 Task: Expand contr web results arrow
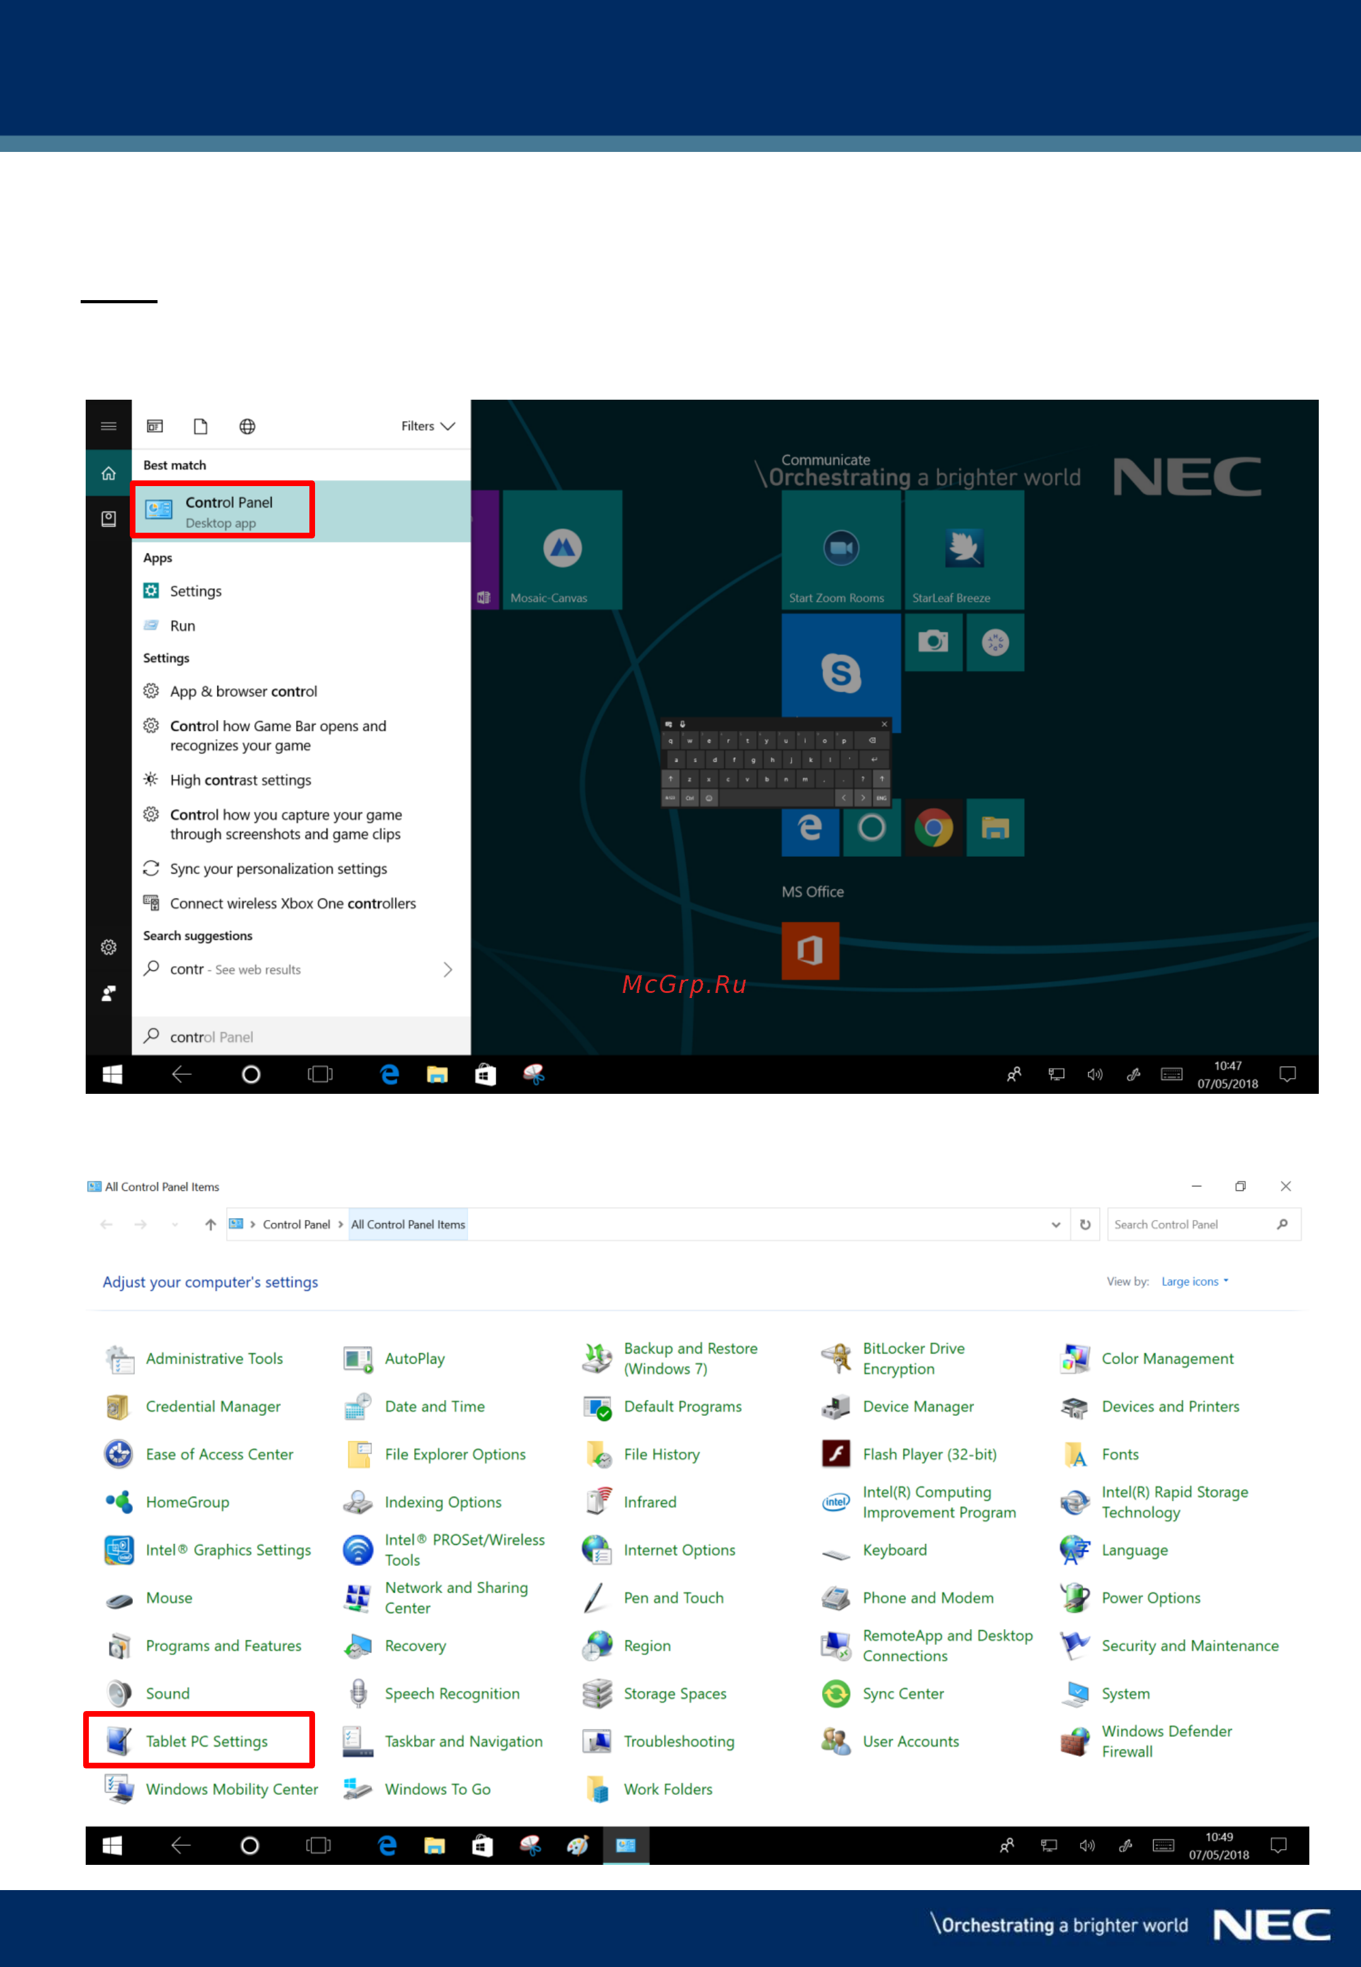[x=448, y=969]
